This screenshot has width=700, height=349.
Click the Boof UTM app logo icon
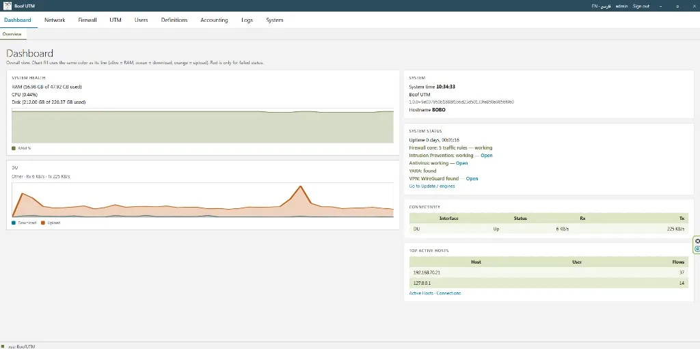[7, 5]
